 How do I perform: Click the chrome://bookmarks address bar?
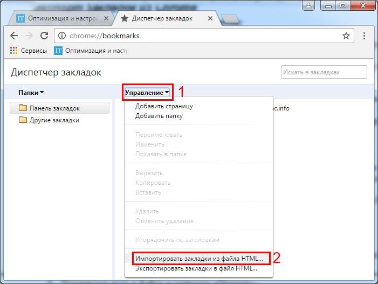pyautogui.click(x=200, y=36)
